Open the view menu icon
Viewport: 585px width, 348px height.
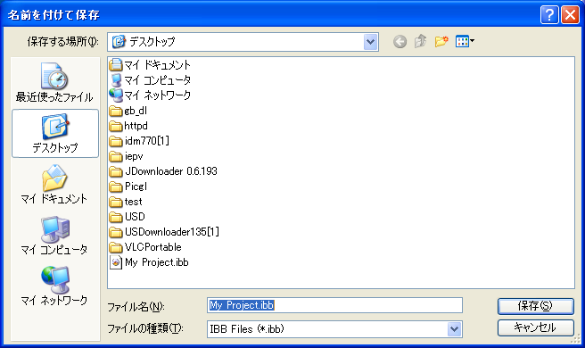click(465, 41)
